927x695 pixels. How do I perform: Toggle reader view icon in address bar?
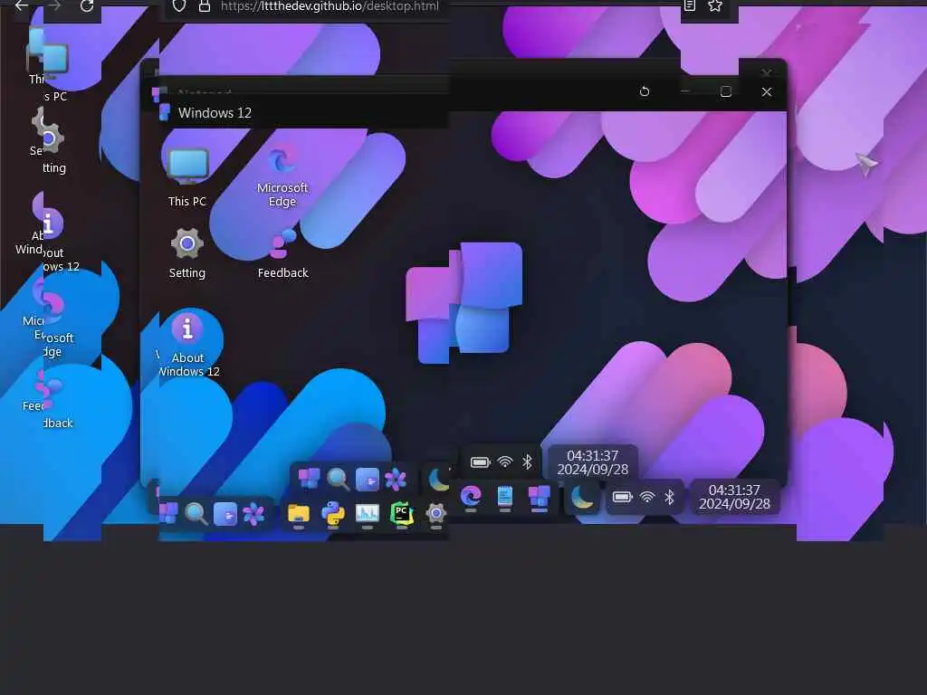pyautogui.click(x=689, y=6)
